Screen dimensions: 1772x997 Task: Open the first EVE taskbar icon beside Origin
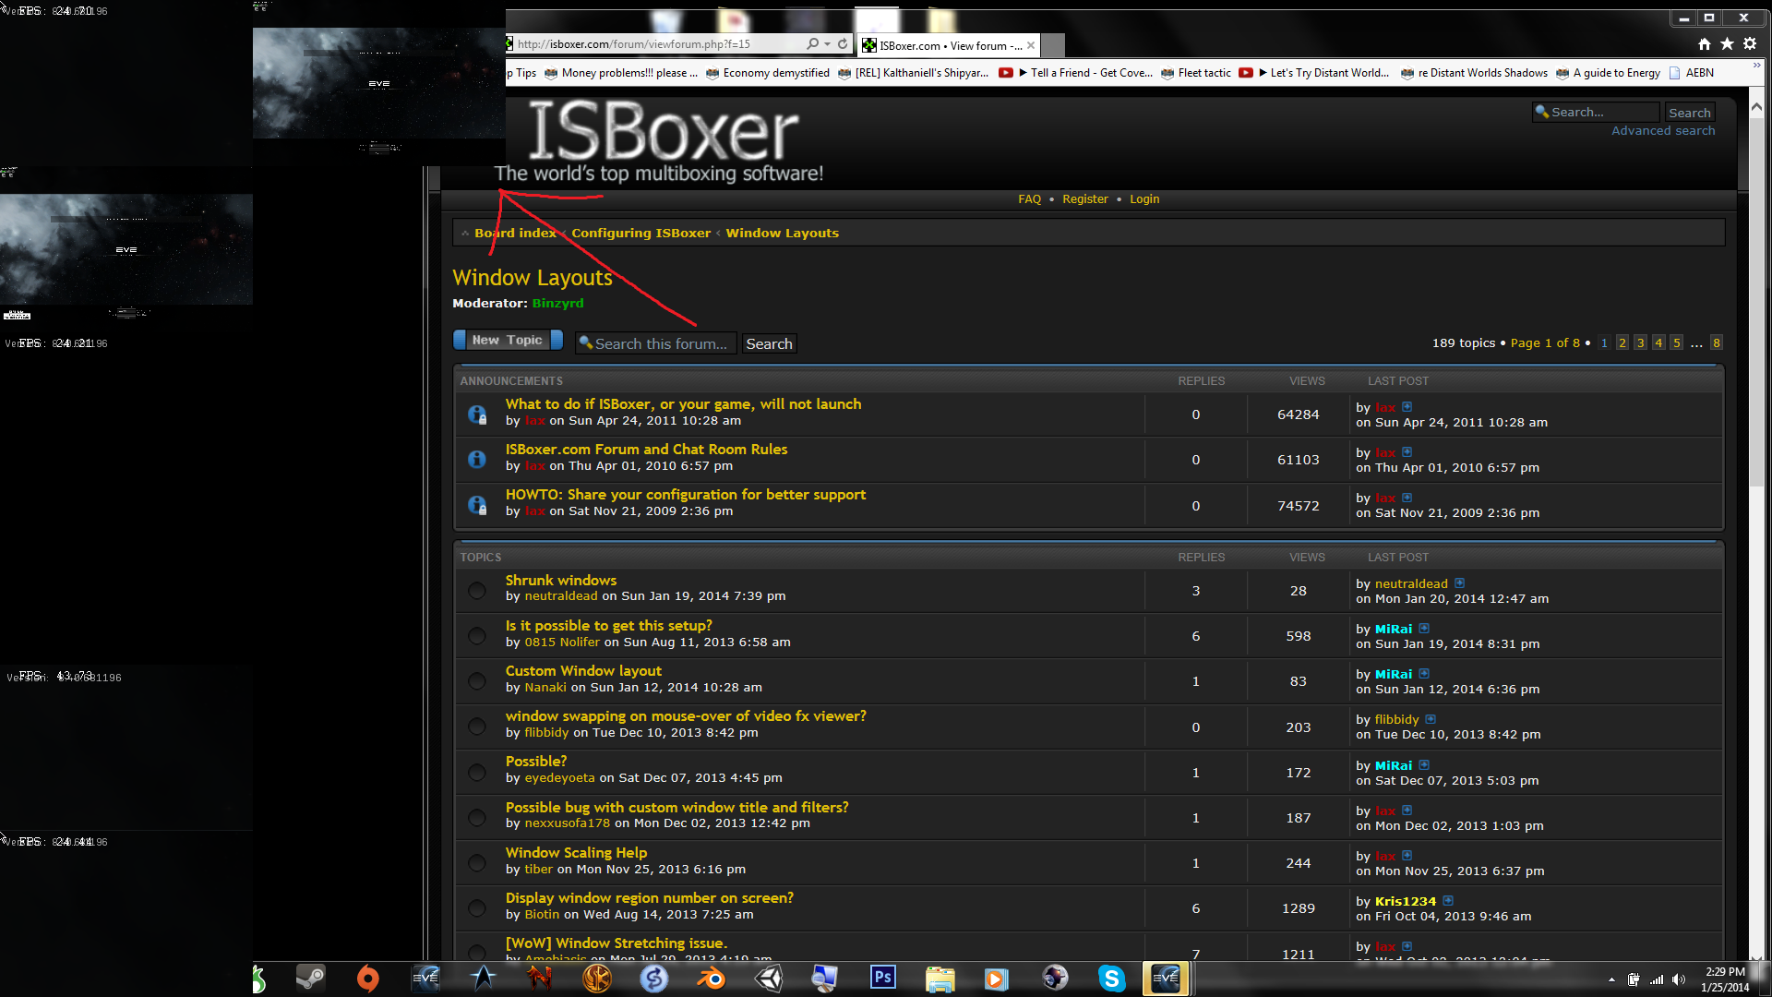pos(425,979)
